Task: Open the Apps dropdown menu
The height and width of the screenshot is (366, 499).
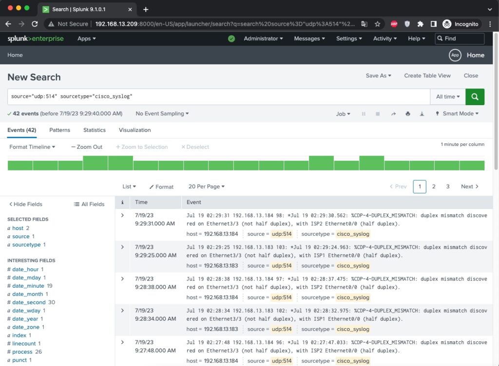Action: [x=87, y=39]
